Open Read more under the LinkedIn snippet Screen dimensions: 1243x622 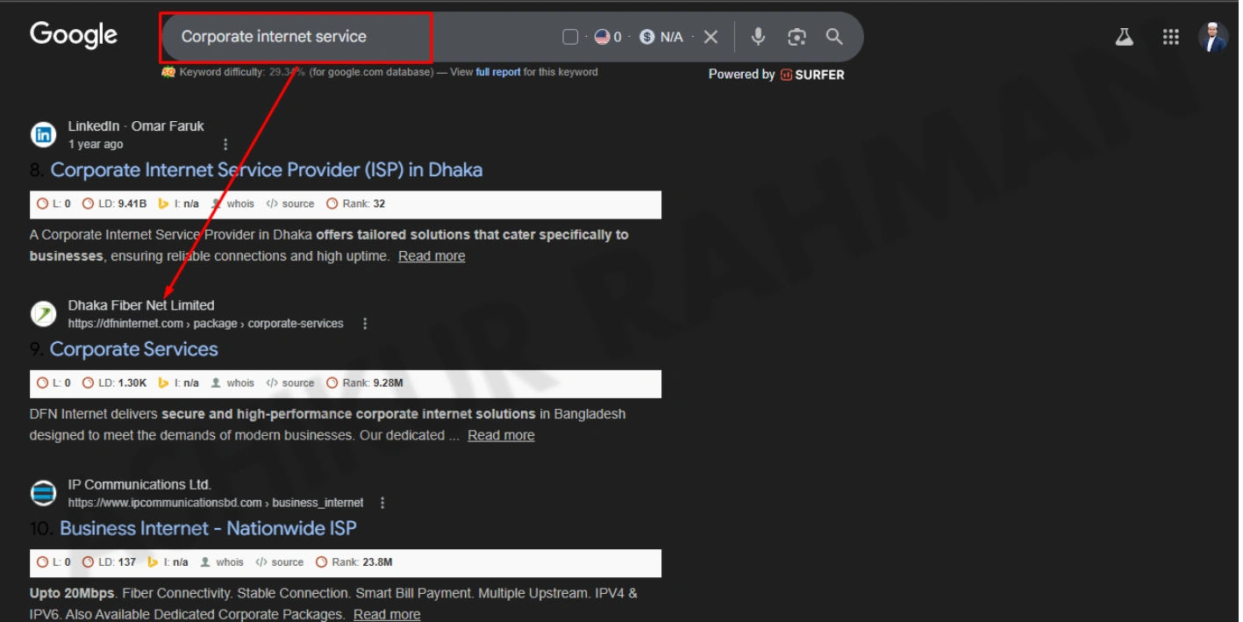point(432,256)
